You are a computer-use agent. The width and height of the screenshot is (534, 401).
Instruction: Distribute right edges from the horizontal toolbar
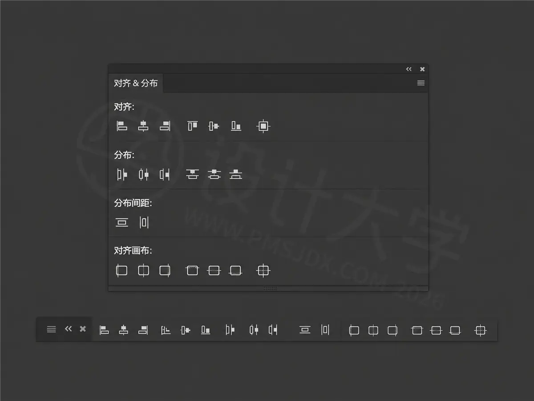point(273,330)
